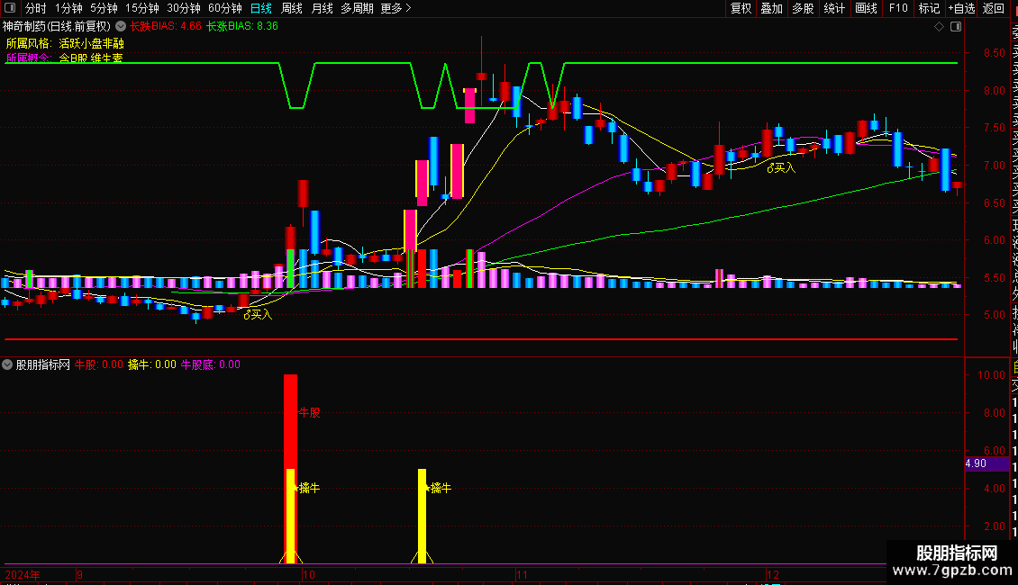This screenshot has height=585, width=1018.
Task: Click the 8.50 price axis label
Action: (994, 53)
